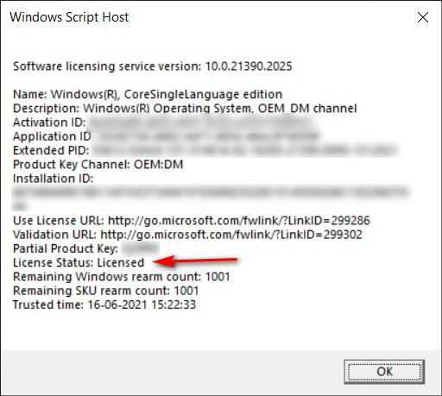This screenshot has width=442, height=396.
Task: Click the blurred Partial Product Key value
Action: 141,248
